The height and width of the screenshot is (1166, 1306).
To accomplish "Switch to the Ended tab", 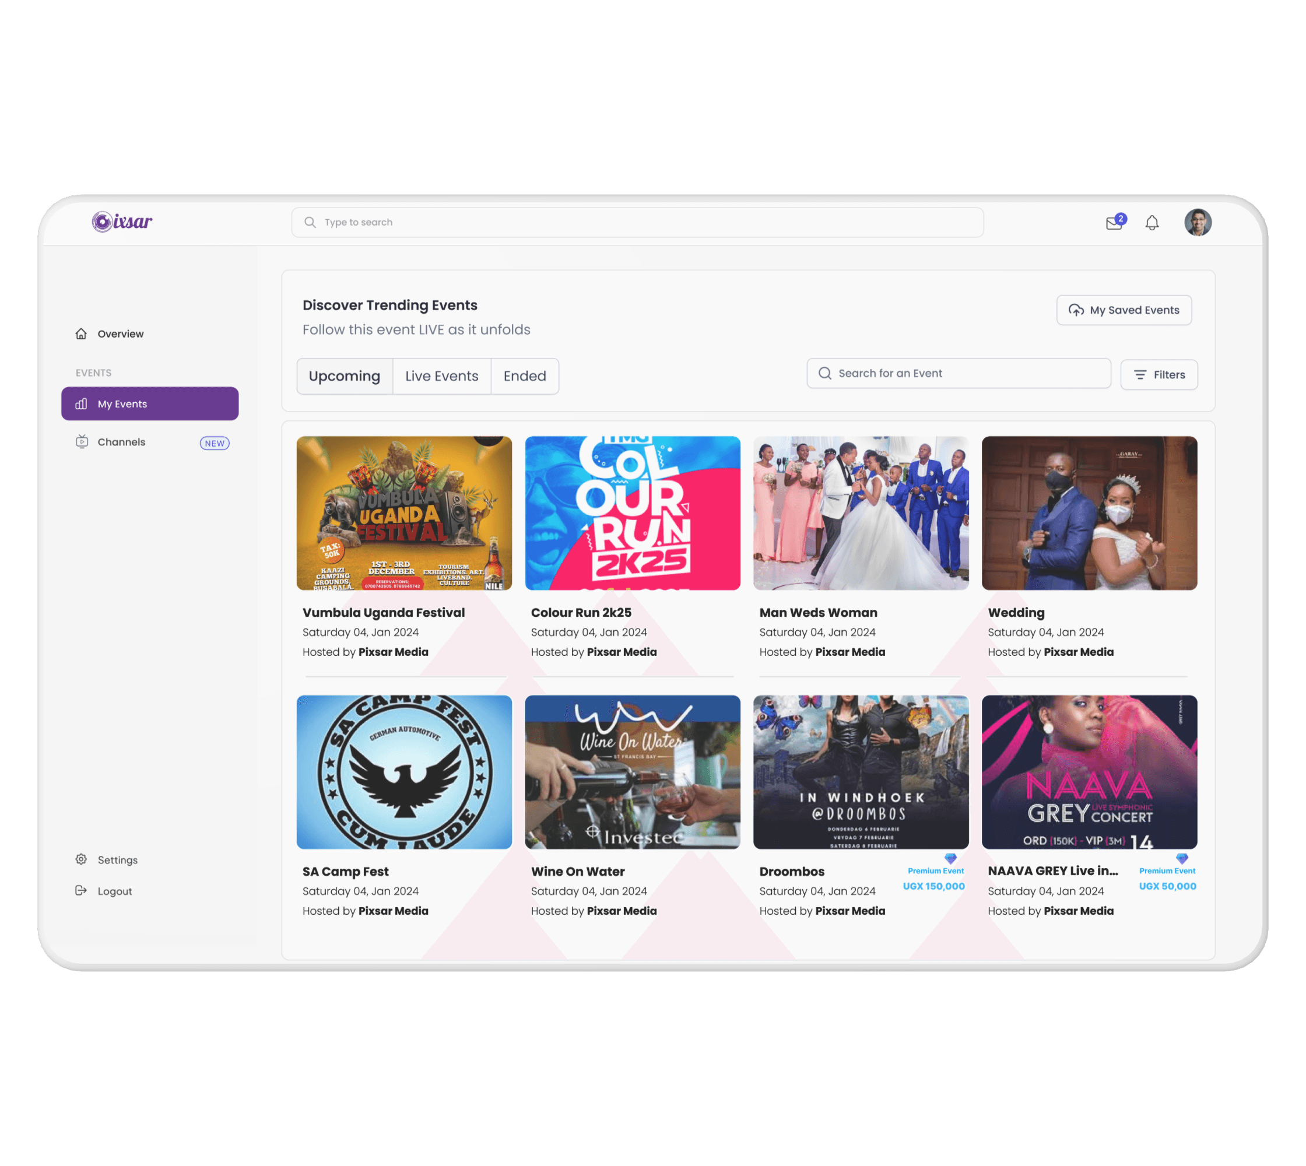I will [x=524, y=376].
